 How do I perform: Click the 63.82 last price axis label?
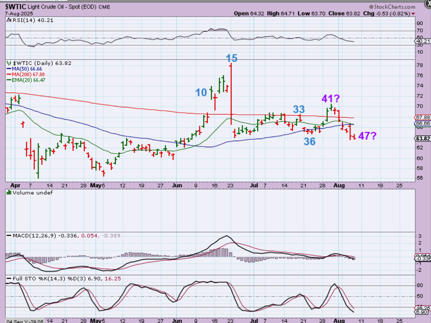point(422,138)
